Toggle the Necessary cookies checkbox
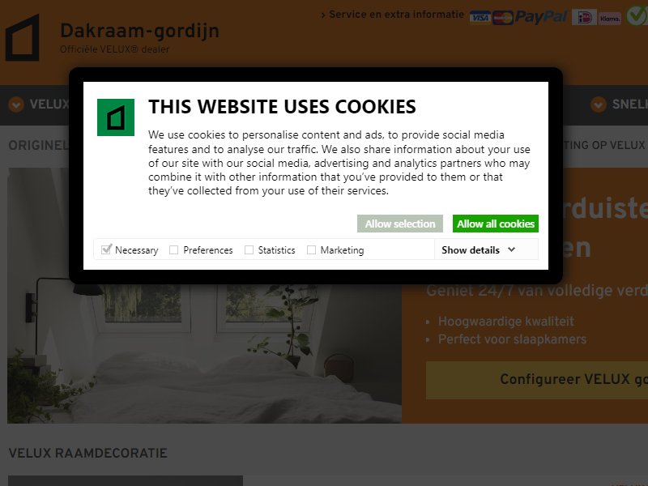The image size is (648, 486). click(x=106, y=249)
